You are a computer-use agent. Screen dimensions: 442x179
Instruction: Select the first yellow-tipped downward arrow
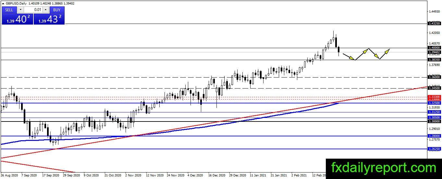click(x=349, y=56)
